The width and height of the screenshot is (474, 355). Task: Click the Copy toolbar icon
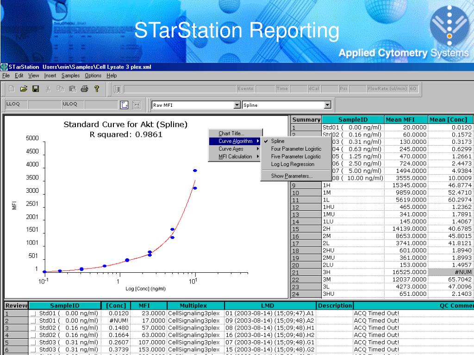click(x=60, y=89)
